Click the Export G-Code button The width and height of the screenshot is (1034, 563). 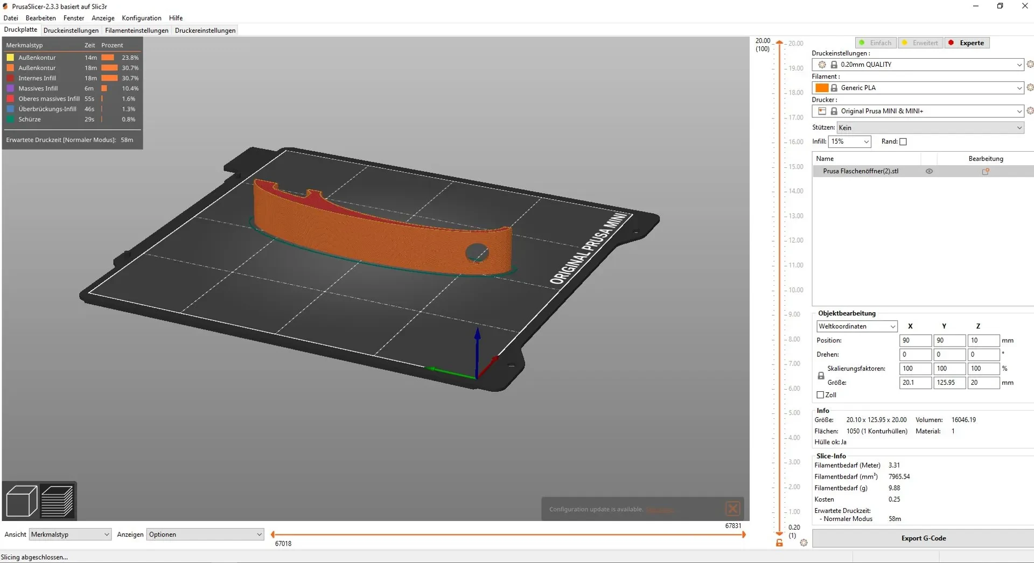click(x=923, y=538)
